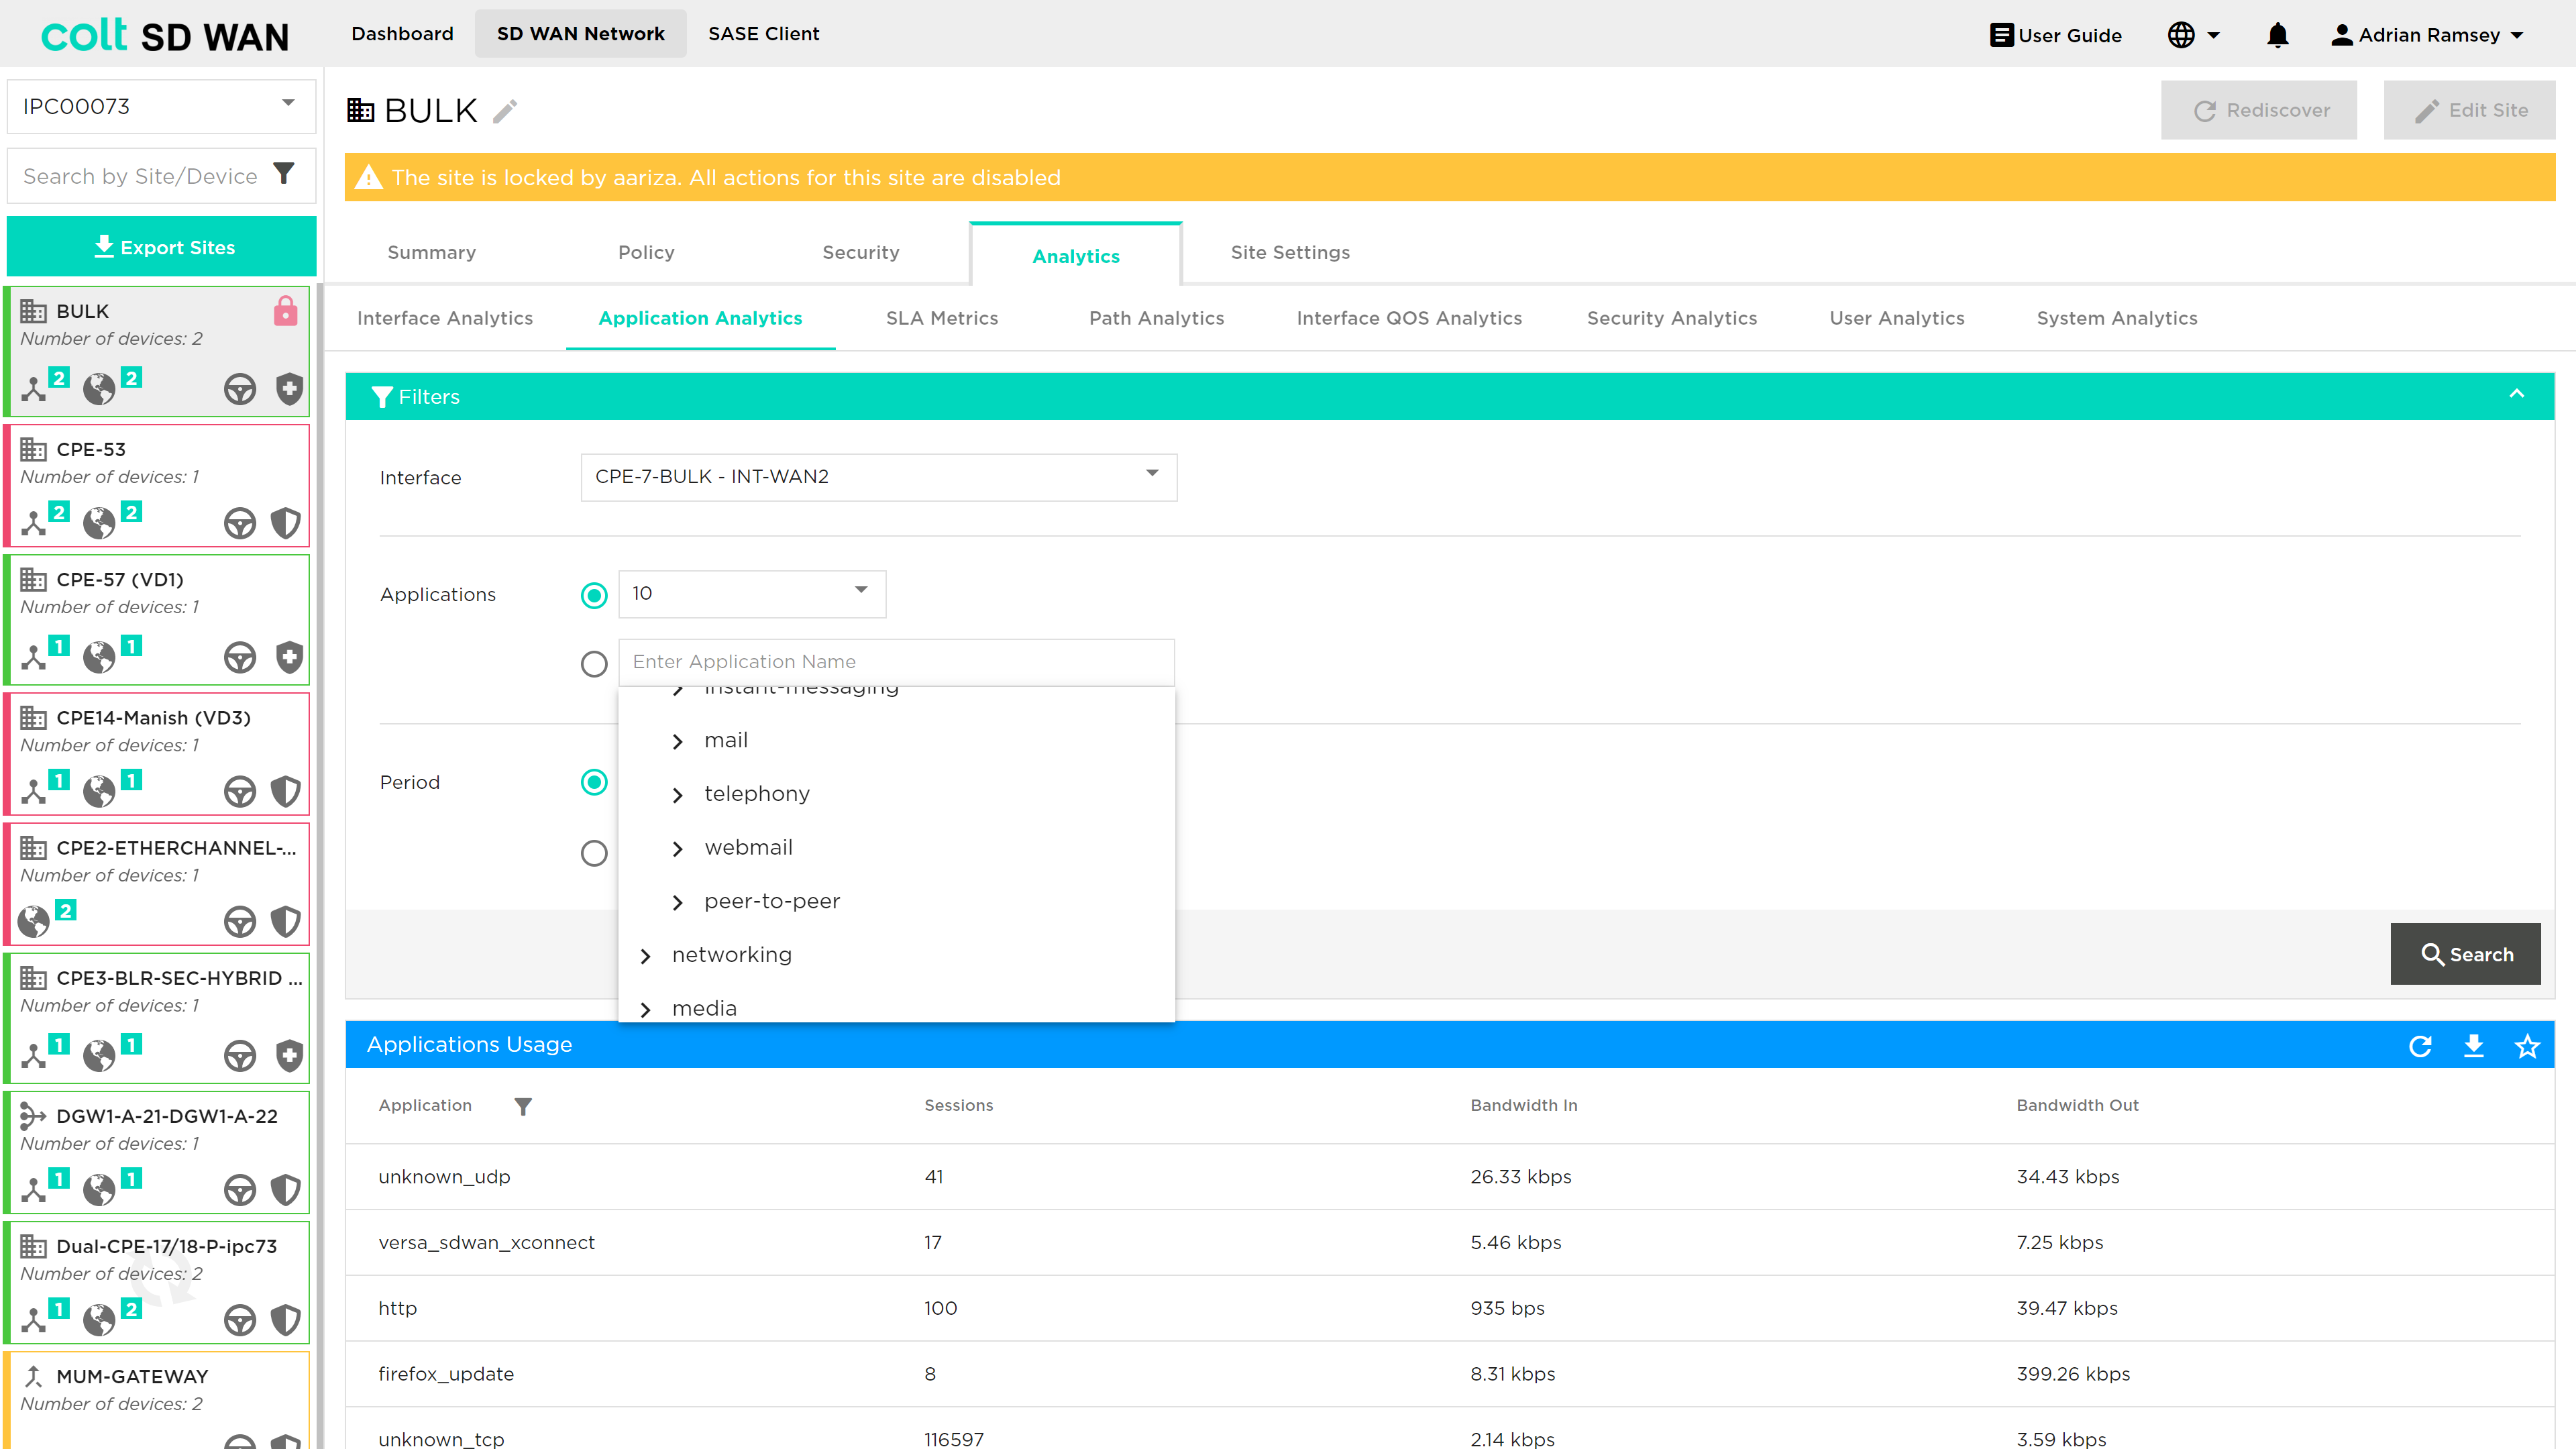
Task: Open the IPC00073 tenant dropdown
Action: pos(161,106)
